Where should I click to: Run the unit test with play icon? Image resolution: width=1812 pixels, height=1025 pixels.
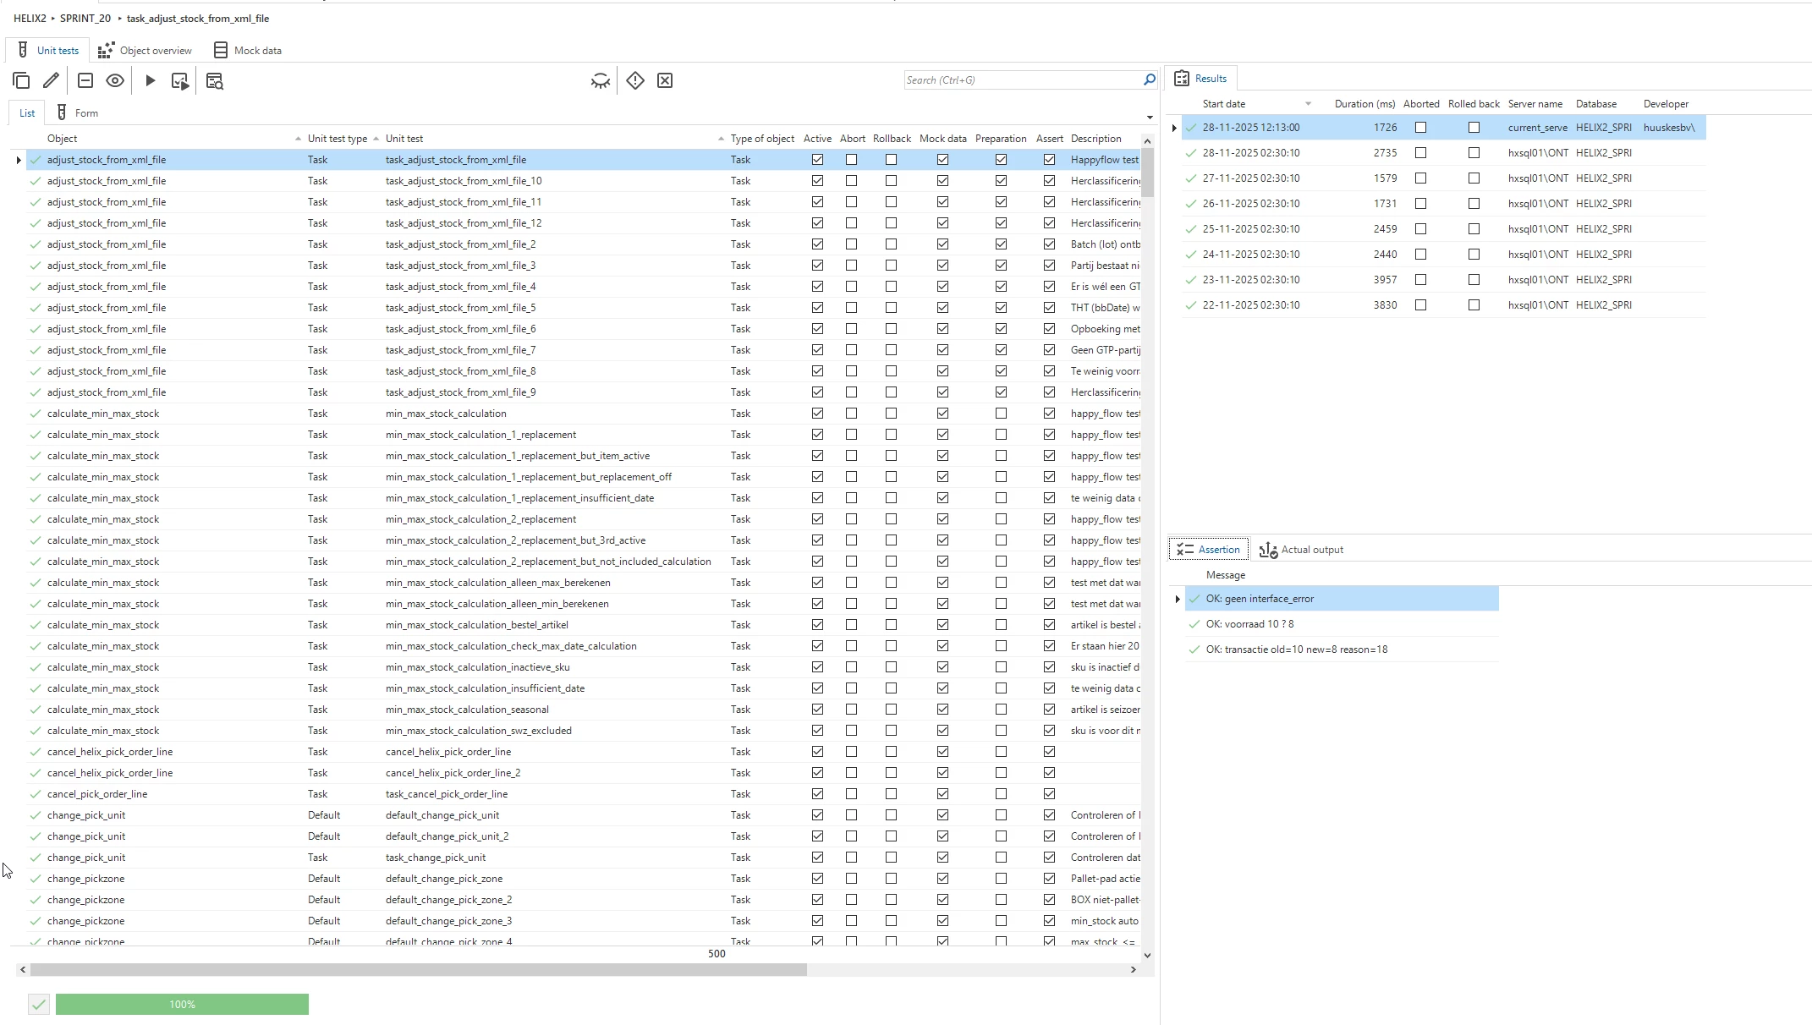[x=150, y=80]
